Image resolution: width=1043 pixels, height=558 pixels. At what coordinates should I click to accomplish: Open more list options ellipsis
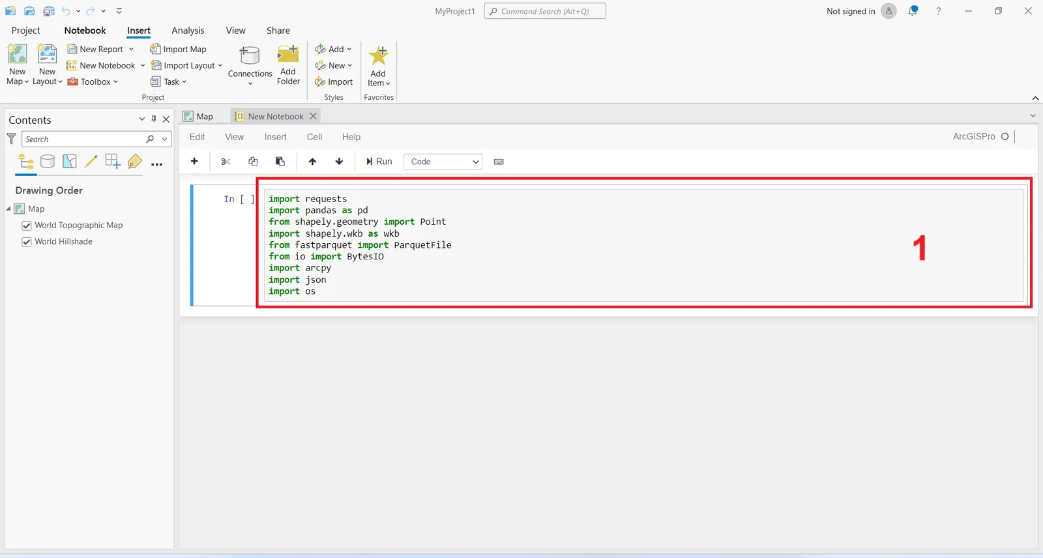point(156,164)
